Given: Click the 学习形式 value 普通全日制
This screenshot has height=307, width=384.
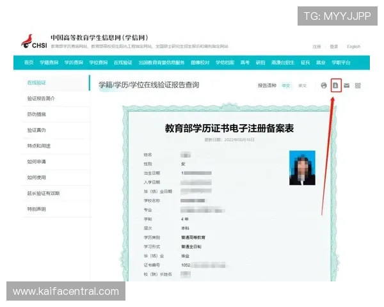Looking at the screenshot, I should point(191,246).
